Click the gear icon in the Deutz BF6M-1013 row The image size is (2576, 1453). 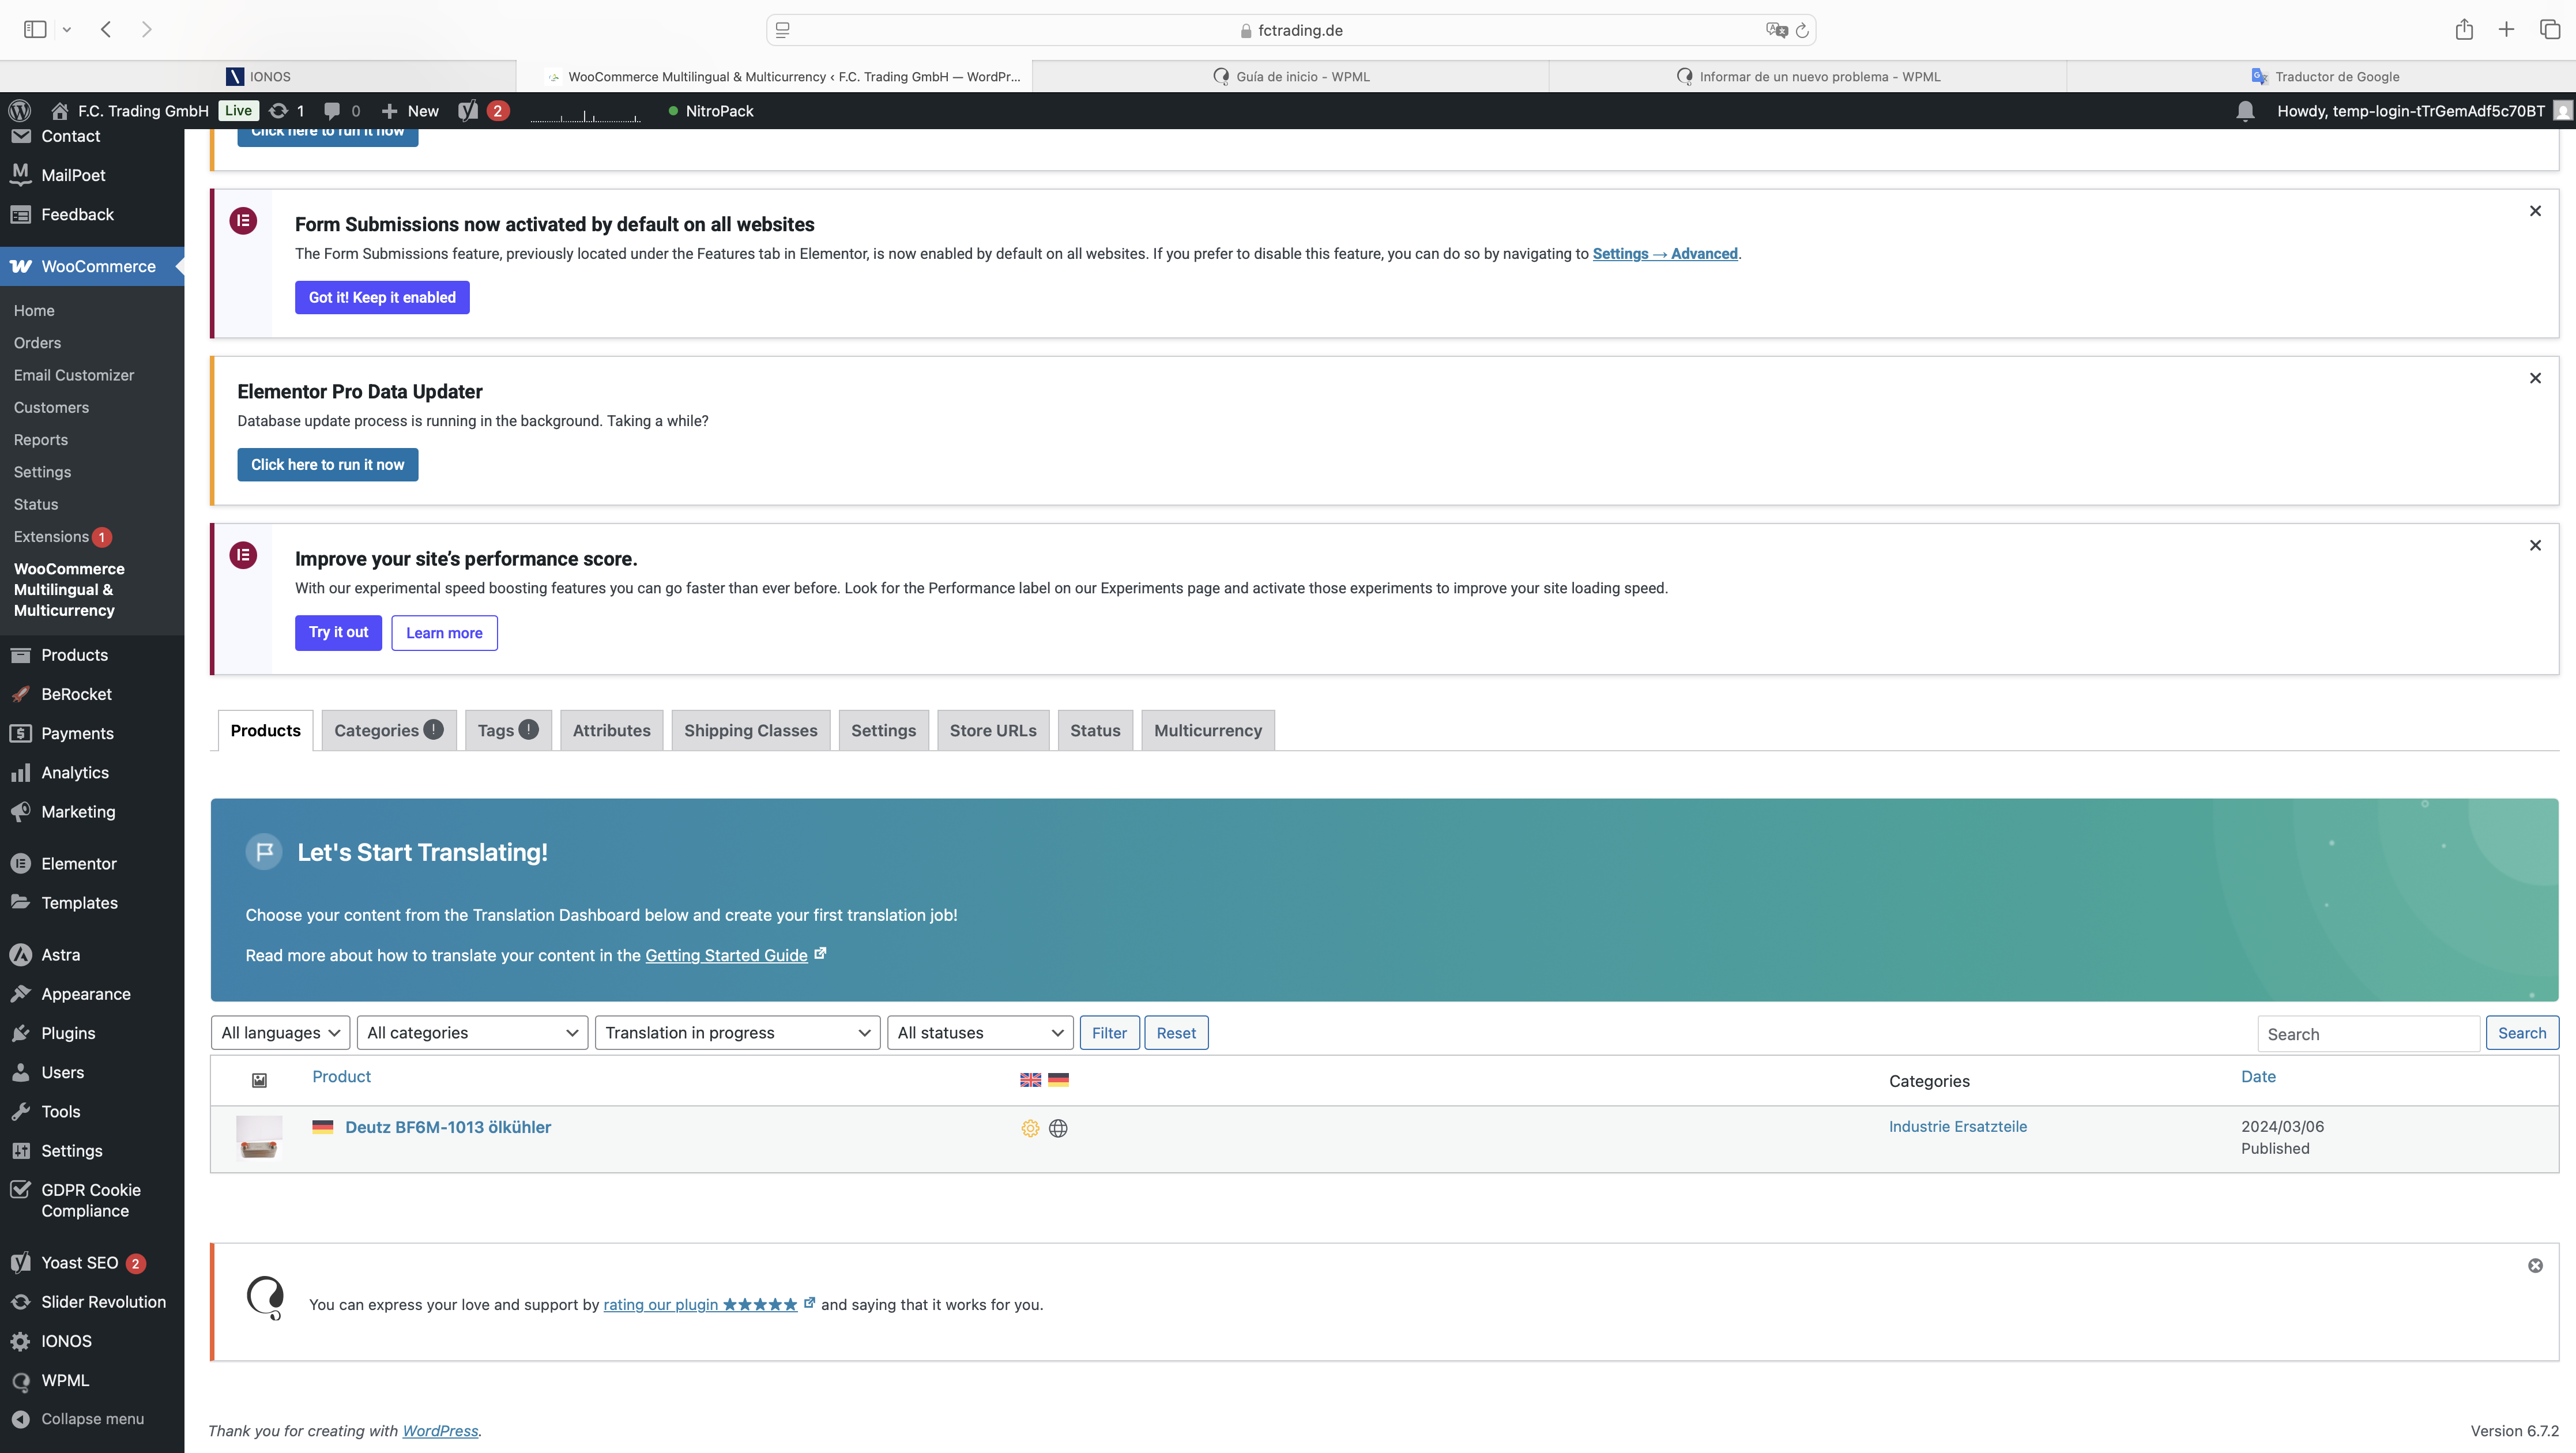[1030, 1128]
